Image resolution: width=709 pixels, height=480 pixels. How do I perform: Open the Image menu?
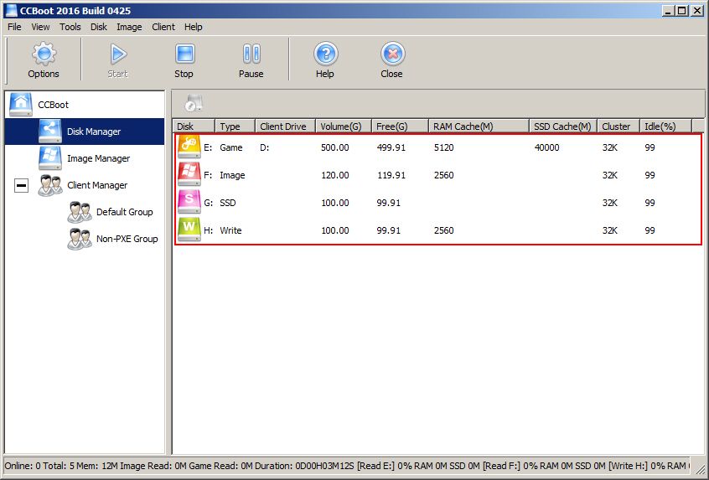129,27
